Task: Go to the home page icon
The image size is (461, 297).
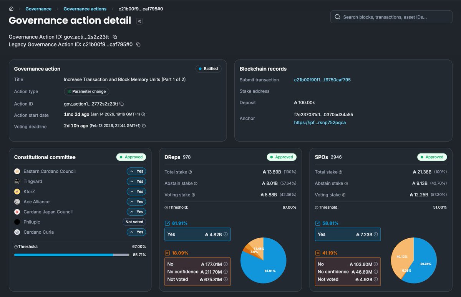Action: pos(12,8)
